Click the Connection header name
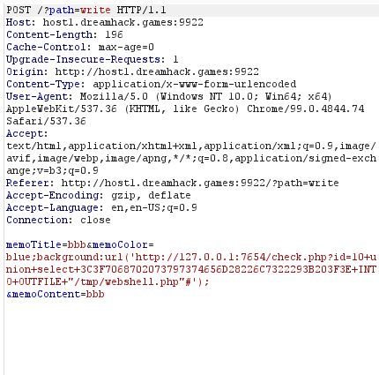The image size is (379, 375). [x=37, y=221]
